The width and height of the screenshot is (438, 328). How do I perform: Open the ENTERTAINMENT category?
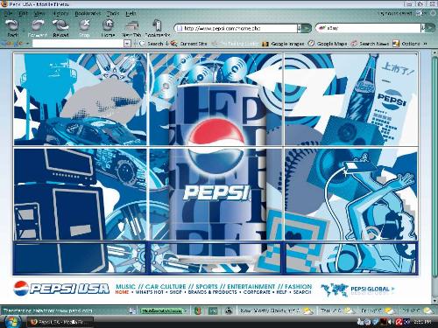(x=251, y=286)
